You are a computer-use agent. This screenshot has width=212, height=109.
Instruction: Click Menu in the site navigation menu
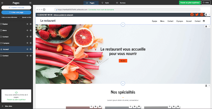pyautogui.click(x=162, y=21)
